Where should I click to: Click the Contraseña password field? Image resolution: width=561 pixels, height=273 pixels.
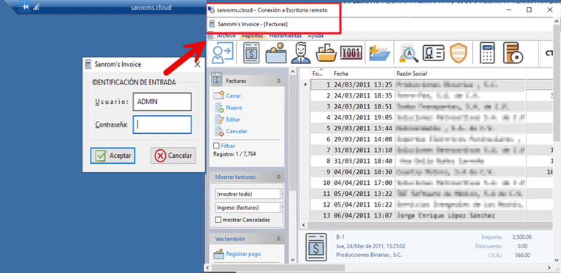[162, 124]
